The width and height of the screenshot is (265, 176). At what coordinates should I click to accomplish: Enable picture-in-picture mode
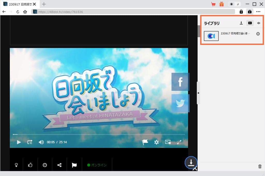click(168, 142)
